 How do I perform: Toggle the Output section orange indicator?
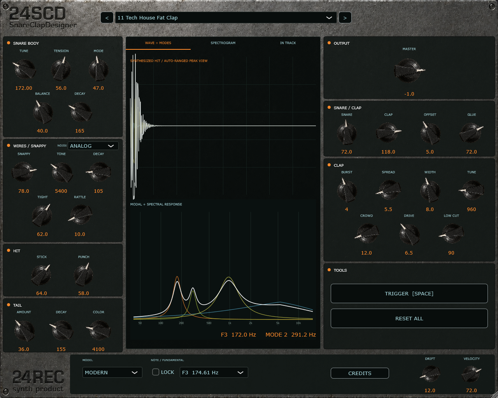tap(329, 43)
